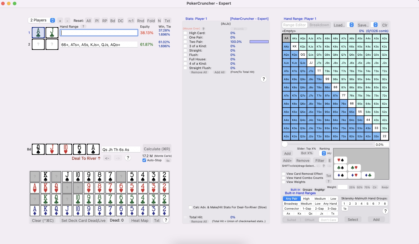419x244 pixels.
Task: Select the Queen of clubs deck card
Action: [56, 199]
